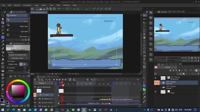
Task: Toggle Never You Mind audio track visibility
Action: [35, 103]
